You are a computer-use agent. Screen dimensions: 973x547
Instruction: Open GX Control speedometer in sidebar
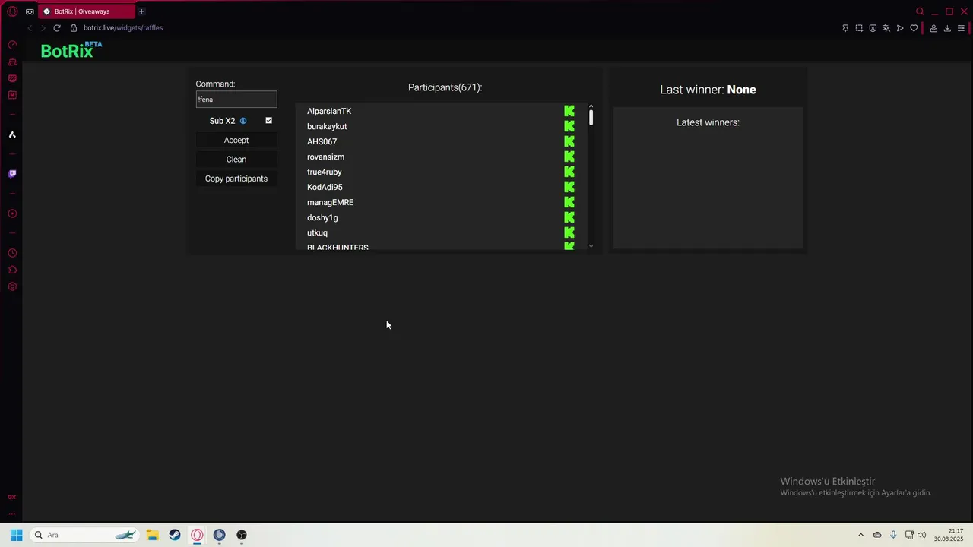tap(12, 45)
